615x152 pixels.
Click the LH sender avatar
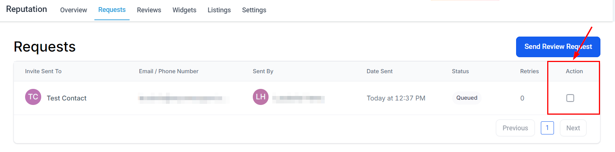[261, 97]
